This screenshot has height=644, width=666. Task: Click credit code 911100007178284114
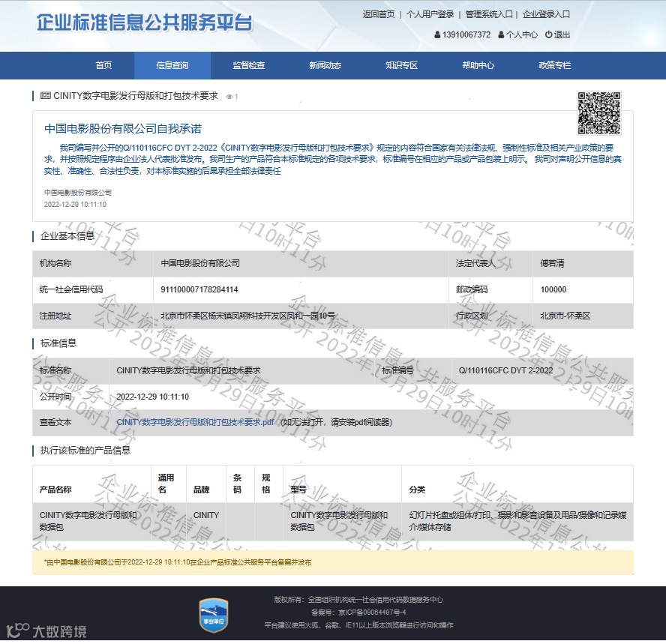[199, 289]
